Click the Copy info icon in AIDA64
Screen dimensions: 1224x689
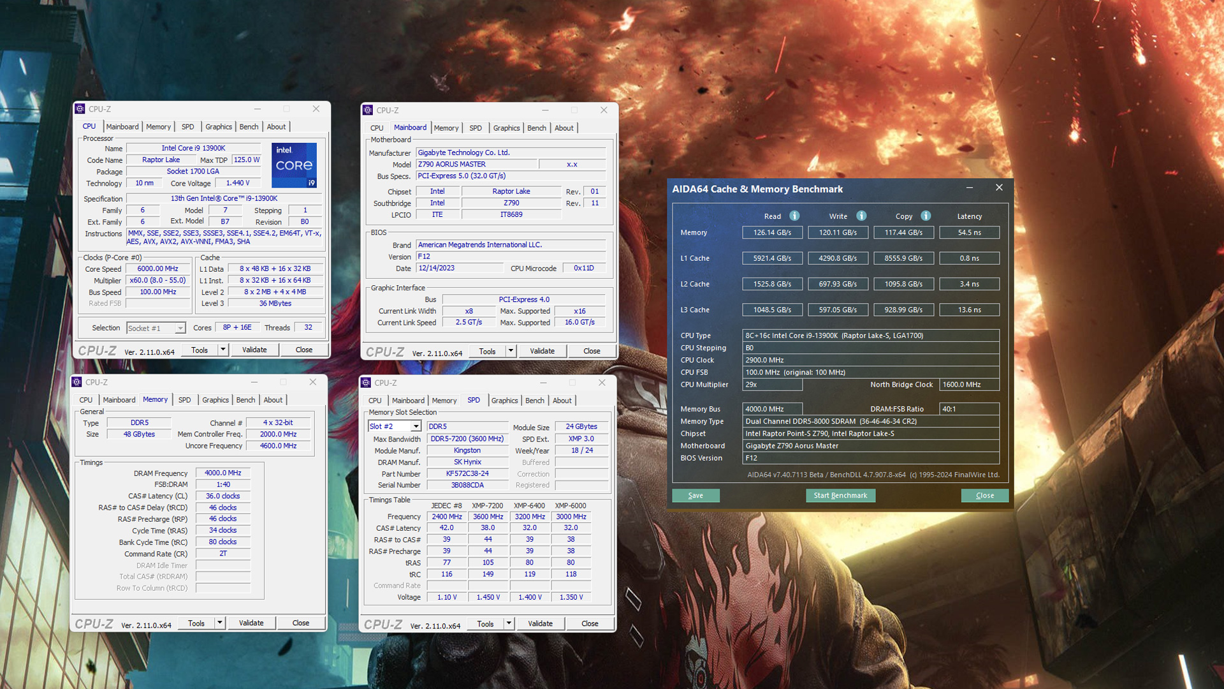point(926,216)
